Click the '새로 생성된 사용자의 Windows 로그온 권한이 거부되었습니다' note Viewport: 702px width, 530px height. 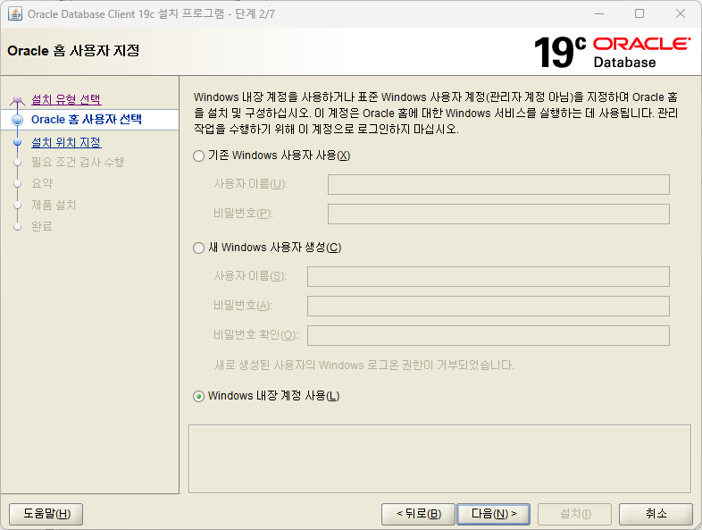pos(364,366)
